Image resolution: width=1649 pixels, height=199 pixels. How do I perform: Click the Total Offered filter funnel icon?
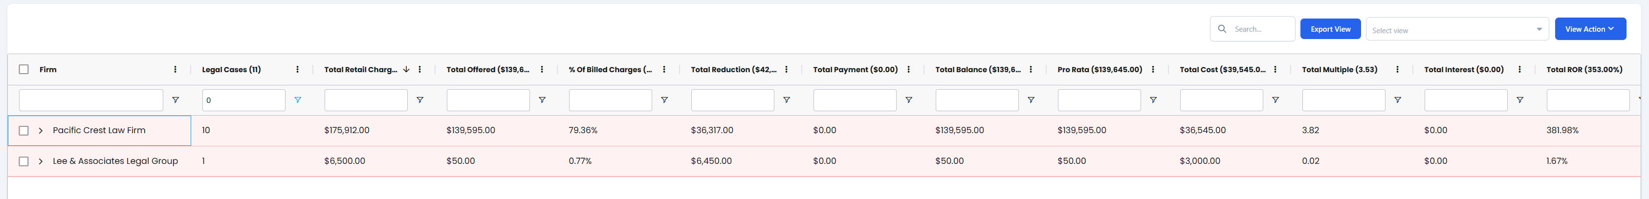pyautogui.click(x=542, y=100)
